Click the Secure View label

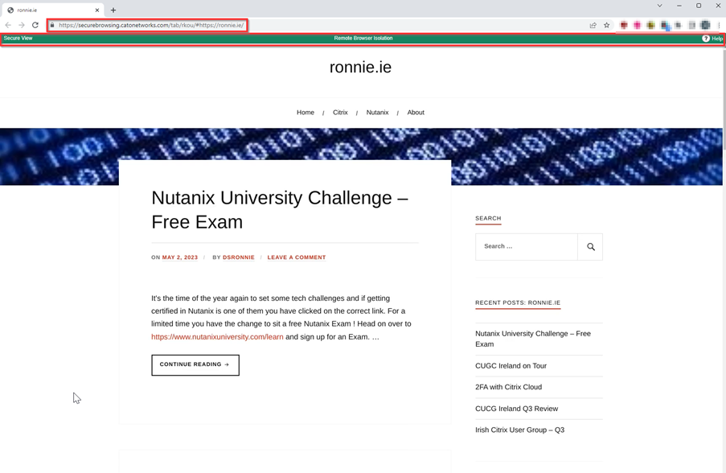click(18, 39)
